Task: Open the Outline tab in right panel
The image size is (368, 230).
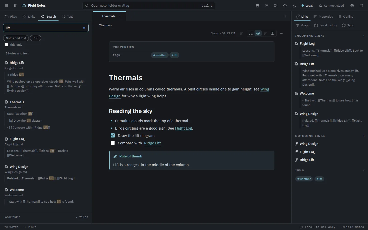Action: (x=346, y=17)
